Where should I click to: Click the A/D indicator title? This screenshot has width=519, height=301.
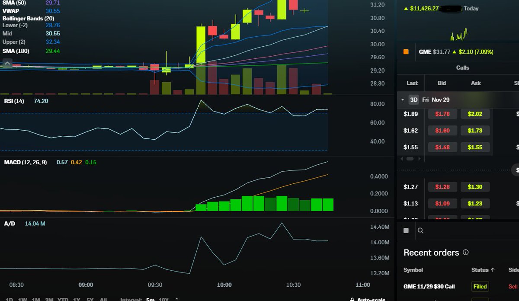10,224
